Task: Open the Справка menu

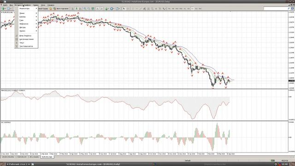Action: 51,5
